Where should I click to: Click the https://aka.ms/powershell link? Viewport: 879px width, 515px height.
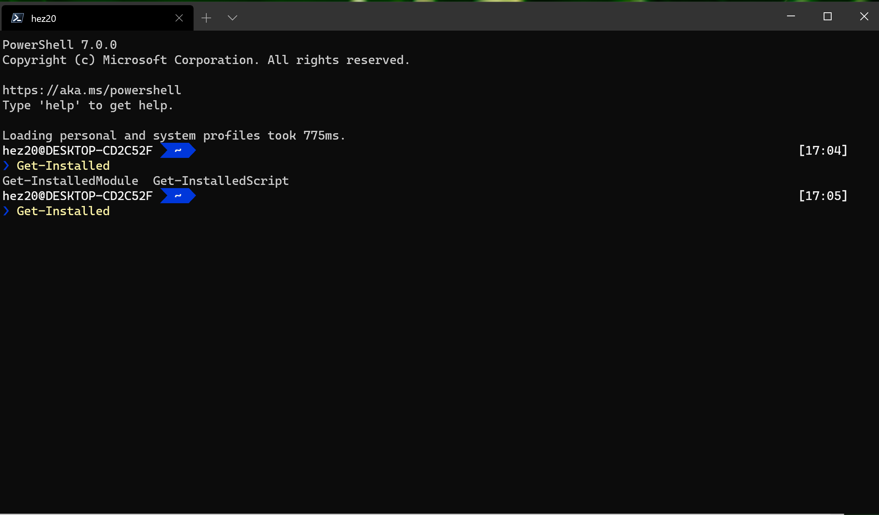(x=91, y=90)
